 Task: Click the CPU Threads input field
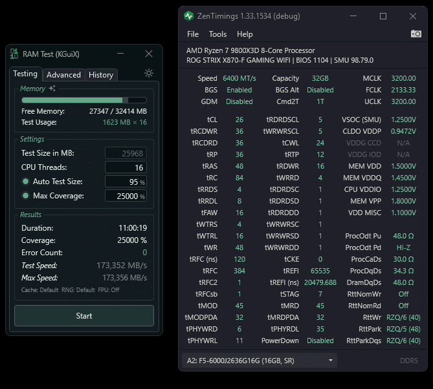(x=126, y=167)
